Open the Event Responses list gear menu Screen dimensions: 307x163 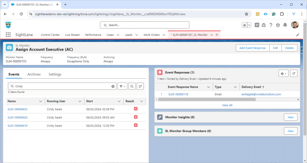tap(283, 73)
